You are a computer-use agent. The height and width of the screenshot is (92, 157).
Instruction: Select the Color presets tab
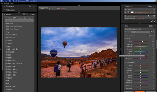tap(10, 18)
